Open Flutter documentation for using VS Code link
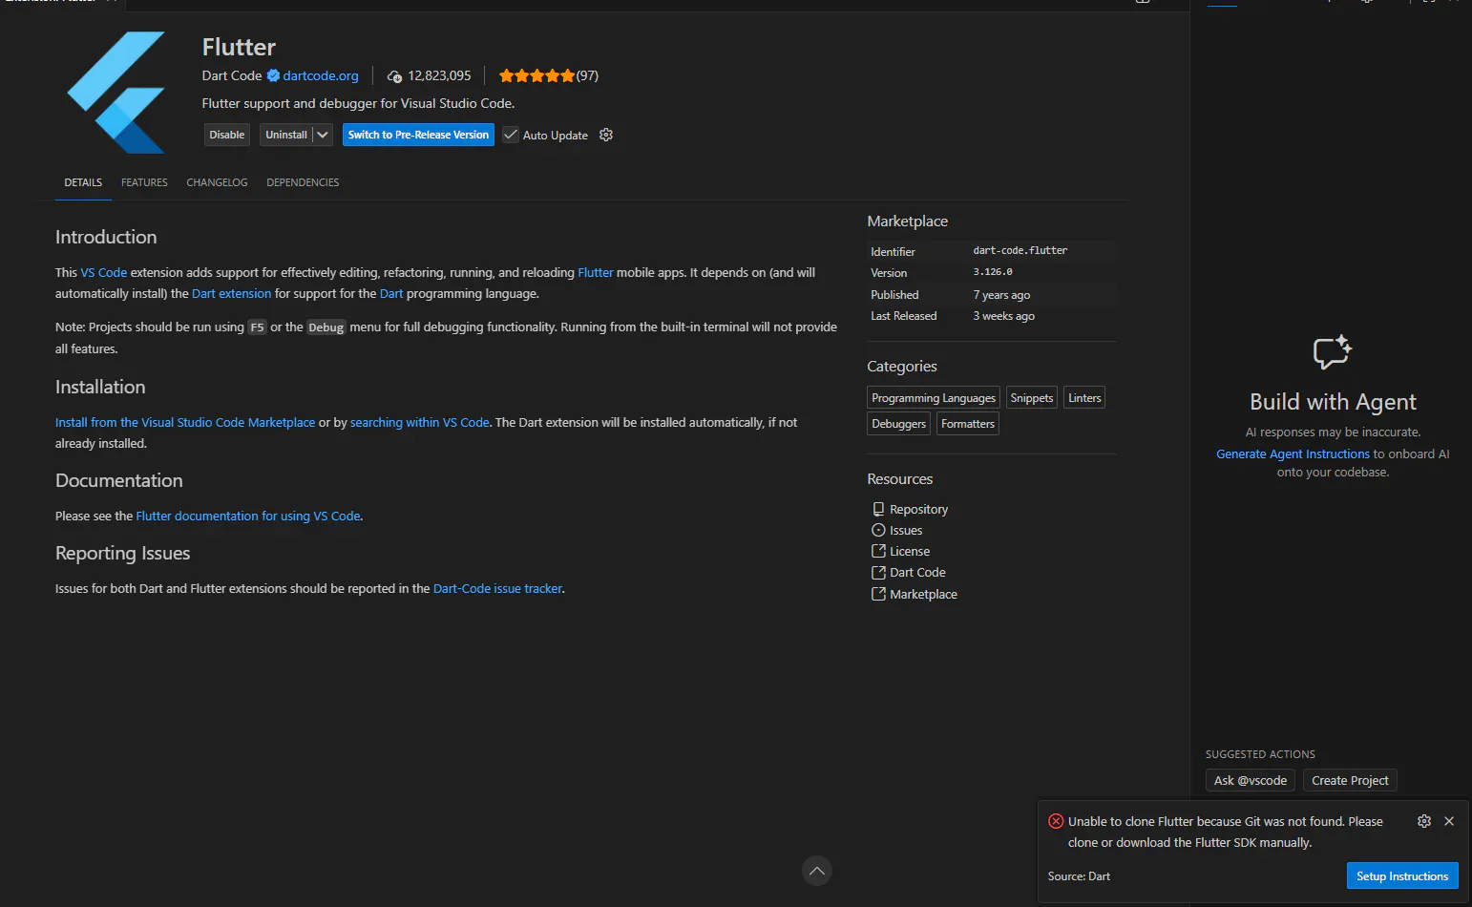The height and width of the screenshot is (907, 1472). tap(248, 516)
